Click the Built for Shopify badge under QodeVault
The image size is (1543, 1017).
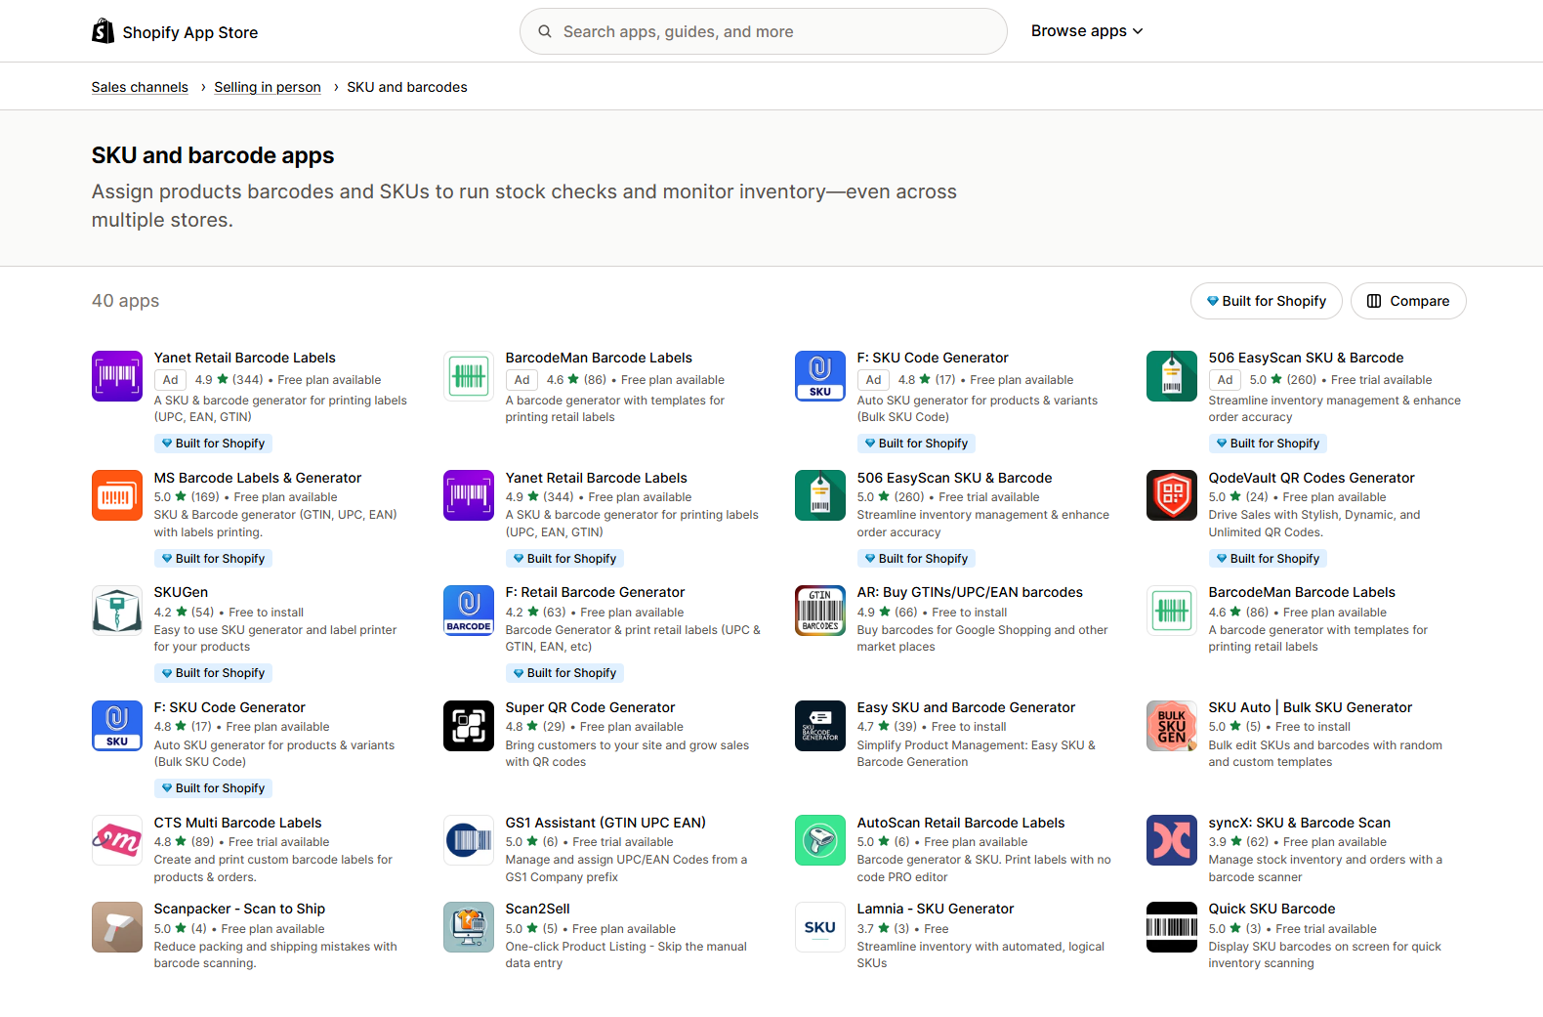coord(1269,559)
